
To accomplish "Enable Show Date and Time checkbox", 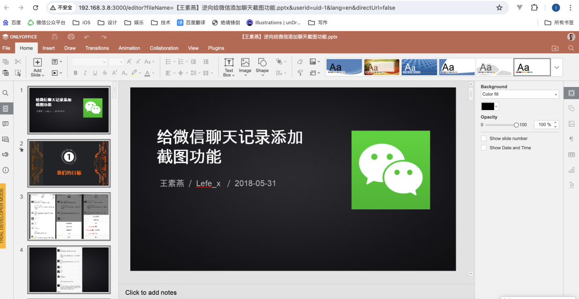I will click(484, 148).
